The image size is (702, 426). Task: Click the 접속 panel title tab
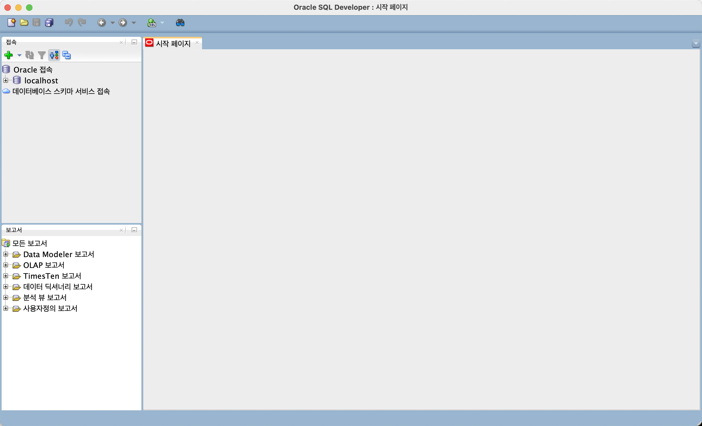pyautogui.click(x=11, y=42)
